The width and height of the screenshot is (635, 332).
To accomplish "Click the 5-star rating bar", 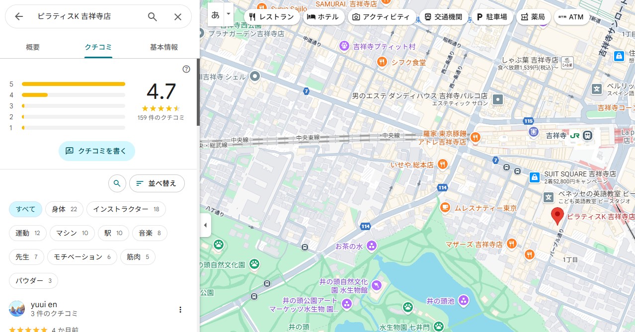I will tap(74, 84).
